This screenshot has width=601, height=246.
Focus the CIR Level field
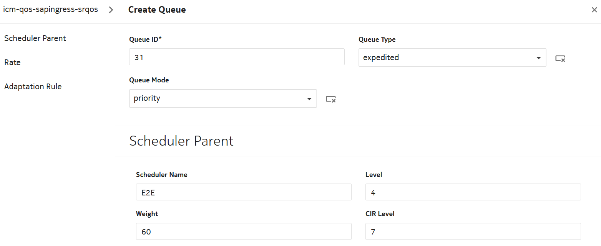[x=473, y=232]
